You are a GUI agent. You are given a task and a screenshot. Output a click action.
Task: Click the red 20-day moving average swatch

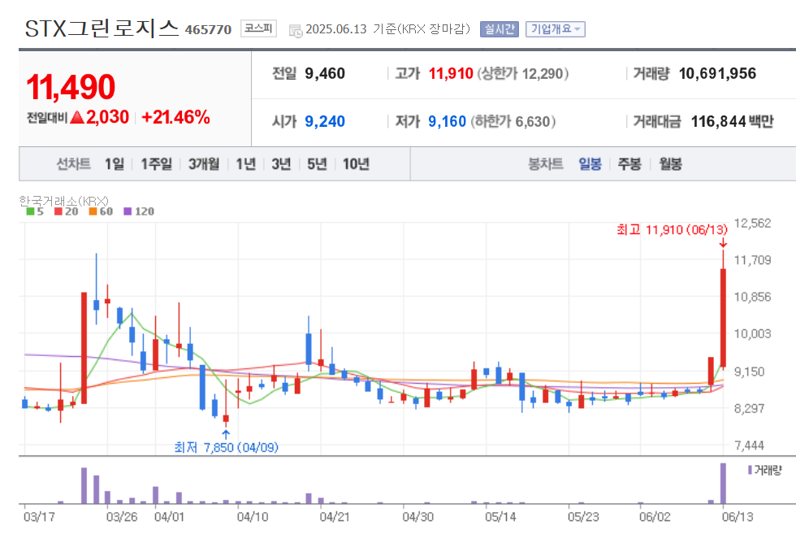pos(58,211)
